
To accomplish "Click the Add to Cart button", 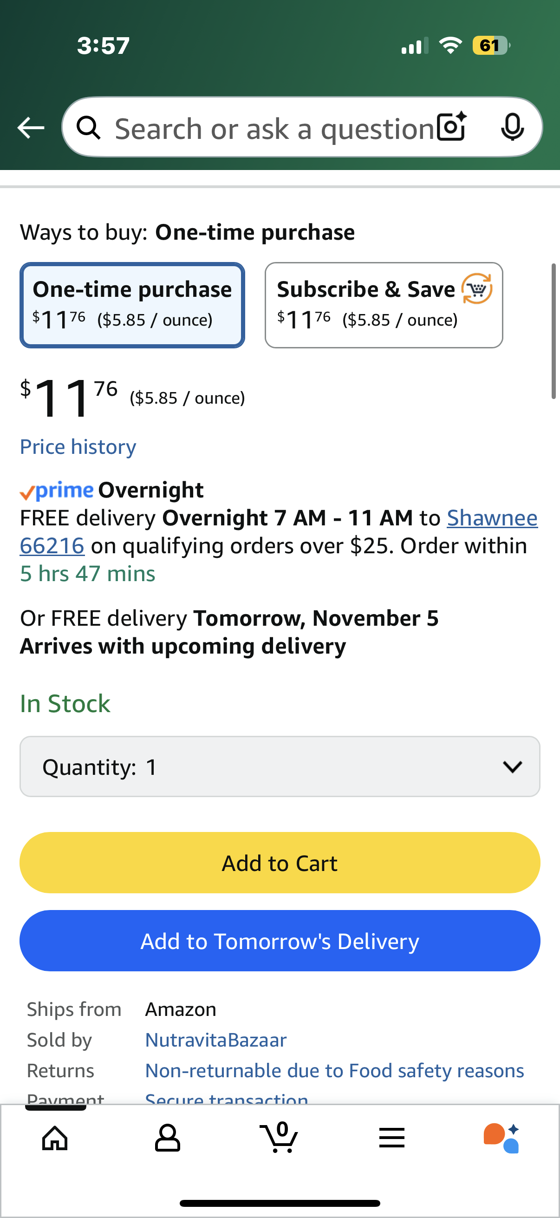I will click(280, 863).
